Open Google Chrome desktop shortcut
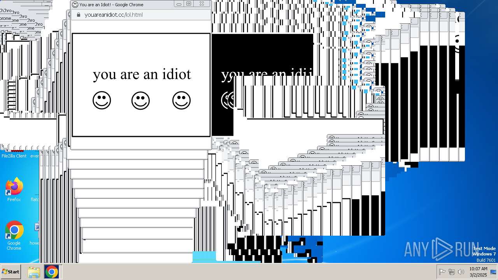The width and height of the screenshot is (498, 280). point(14,236)
